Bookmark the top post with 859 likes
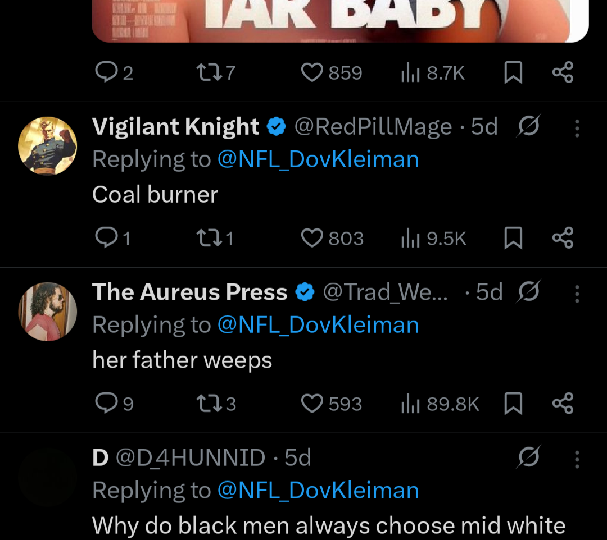 point(513,73)
